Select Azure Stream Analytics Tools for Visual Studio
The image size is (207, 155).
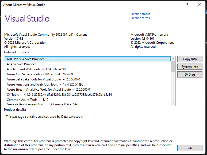(87, 90)
